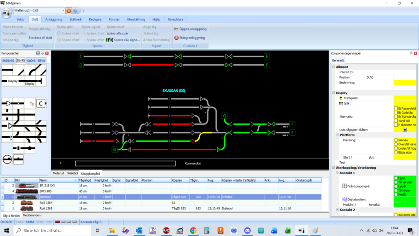Select the 'Saknas' platform placement radio button
This screenshot has height=236, width=419.
[396, 140]
